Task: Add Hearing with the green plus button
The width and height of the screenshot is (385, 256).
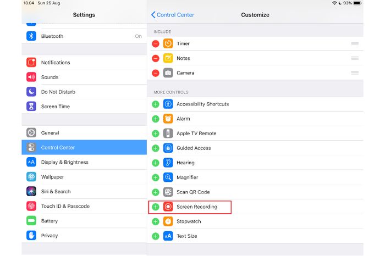Action: [x=156, y=163]
